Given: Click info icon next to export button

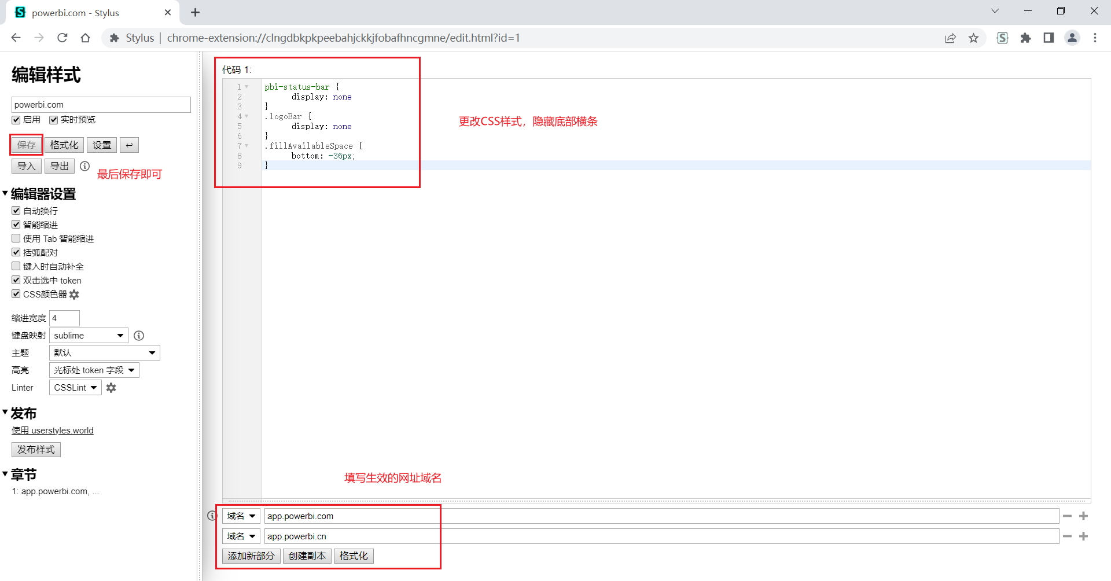Looking at the screenshot, I should pyautogui.click(x=85, y=166).
